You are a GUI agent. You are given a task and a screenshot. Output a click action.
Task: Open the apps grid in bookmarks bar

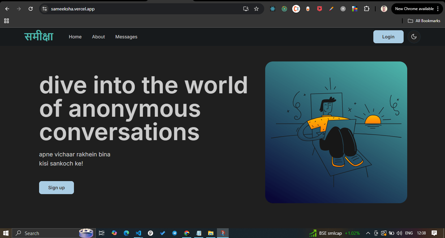pyautogui.click(x=7, y=21)
